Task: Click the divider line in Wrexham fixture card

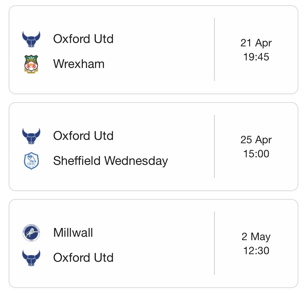Action: (214, 49)
